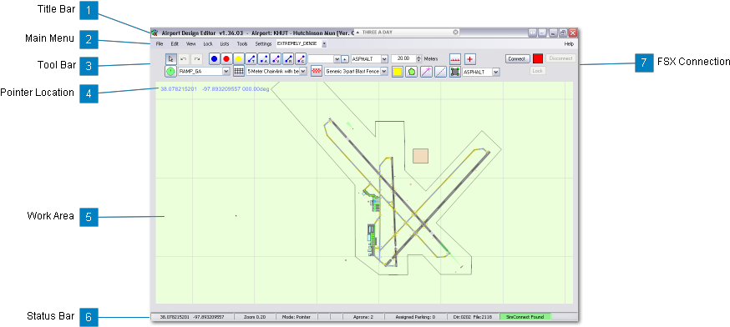Select the Pointer arrow tool
Screen dimensions: 730x327
171,59
